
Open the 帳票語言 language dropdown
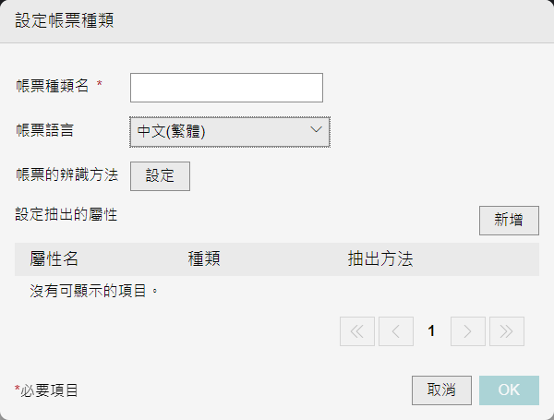point(230,132)
